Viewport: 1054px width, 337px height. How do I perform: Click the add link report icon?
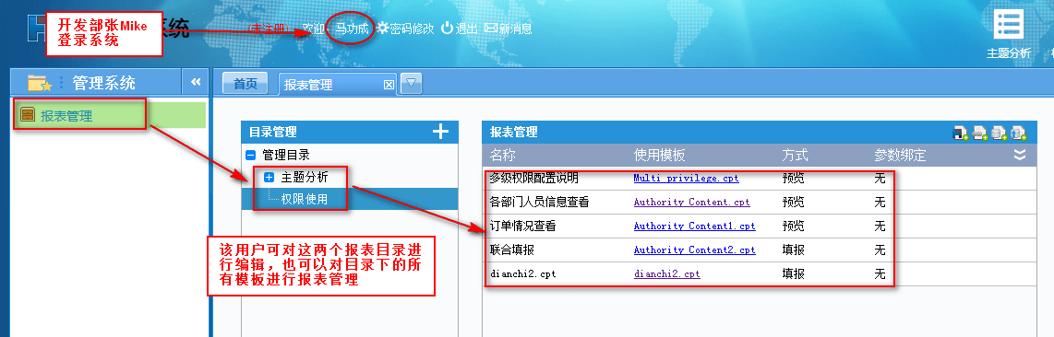tap(980, 133)
